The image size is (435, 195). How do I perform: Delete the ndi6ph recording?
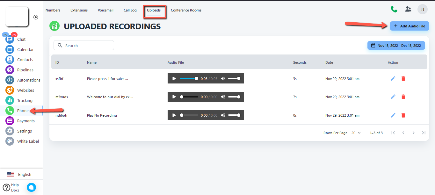coord(403,115)
